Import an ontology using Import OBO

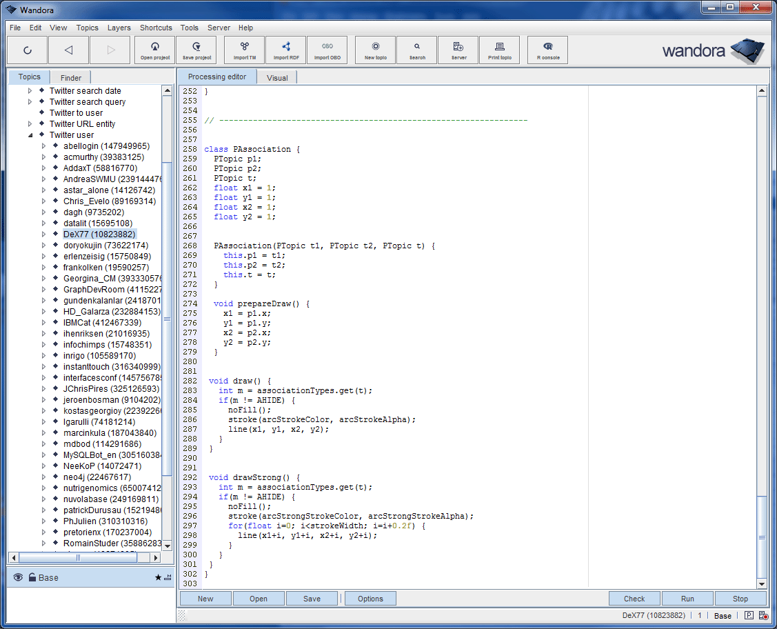(x=327, y=50)
